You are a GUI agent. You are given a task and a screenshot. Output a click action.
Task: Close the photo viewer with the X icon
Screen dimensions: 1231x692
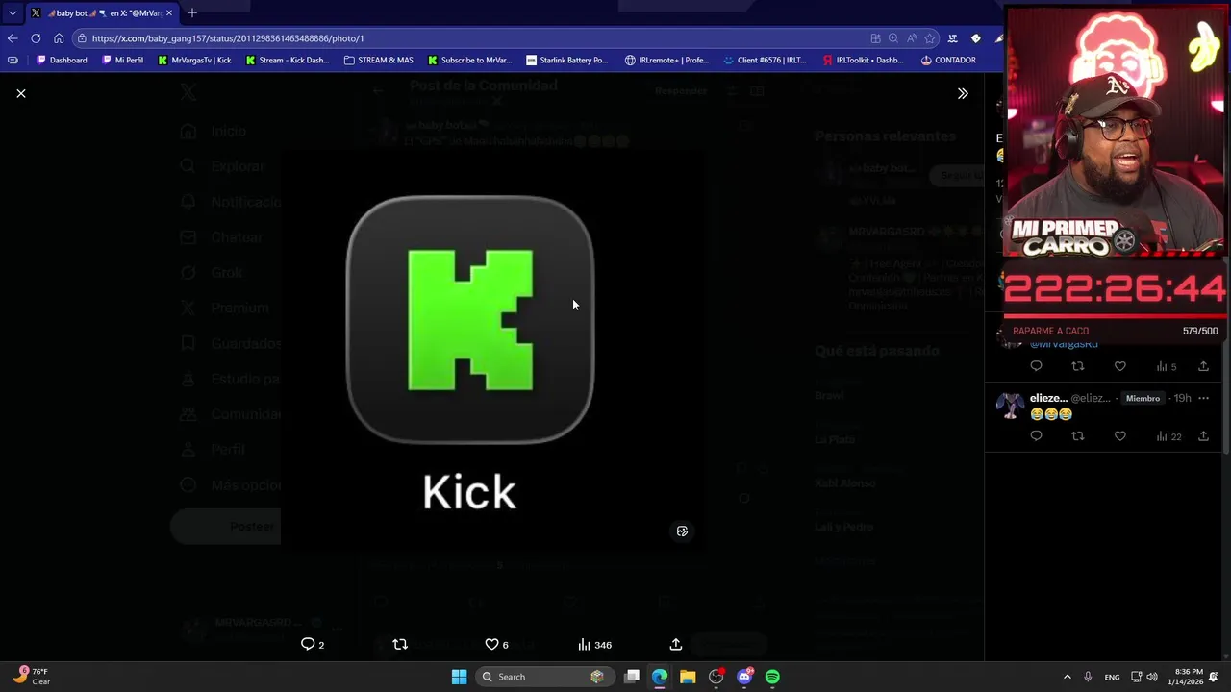pyautogui.click(x=21, y=93)
